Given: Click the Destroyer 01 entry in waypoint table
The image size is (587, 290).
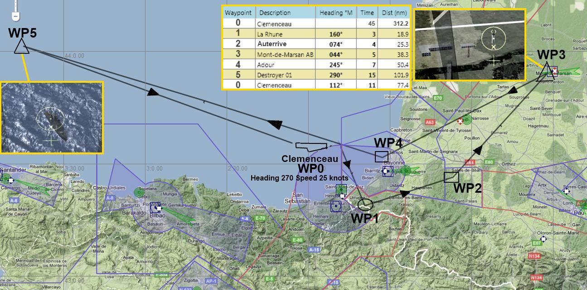Looking at the screenshot, I should (x=275, y=75).
